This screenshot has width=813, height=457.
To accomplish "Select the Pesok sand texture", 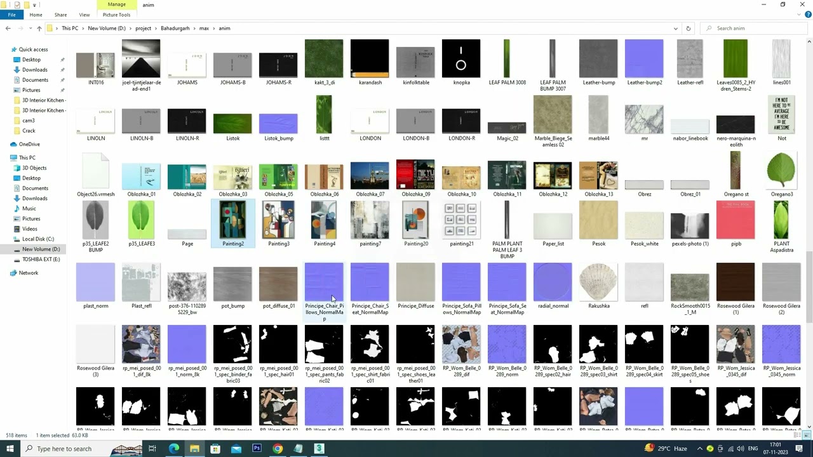I will pos(599,223).
